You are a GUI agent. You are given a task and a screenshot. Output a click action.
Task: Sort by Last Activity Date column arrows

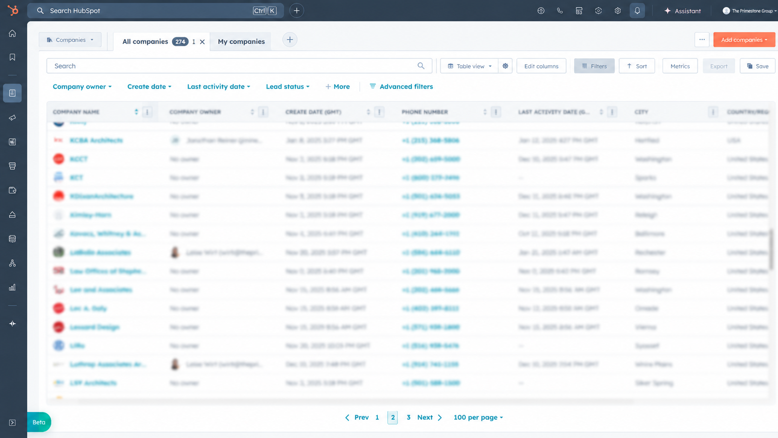coord(601,112)
